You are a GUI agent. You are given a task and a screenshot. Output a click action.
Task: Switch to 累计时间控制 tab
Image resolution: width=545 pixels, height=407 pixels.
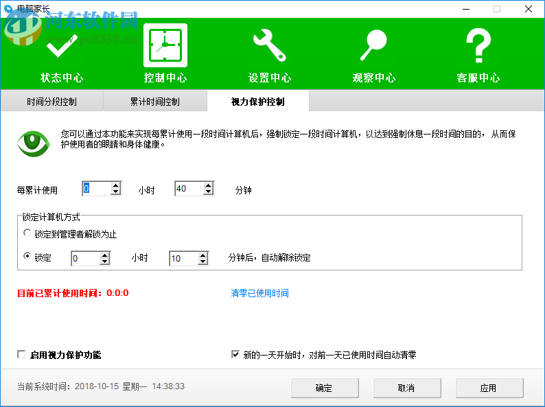[155, 102]
